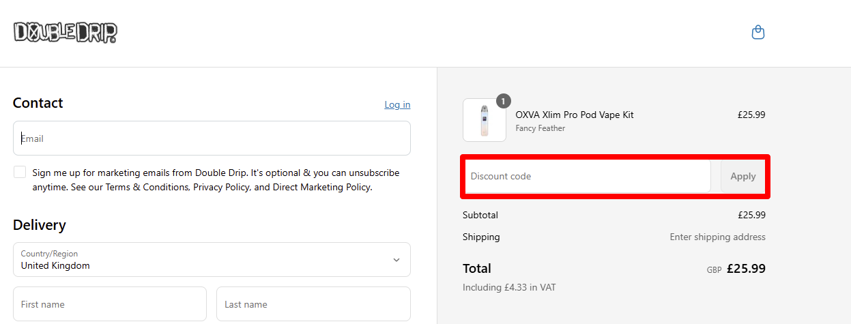Screen dimensions: 851x324
Task: Click the Subtotal label
Action: 480,215
